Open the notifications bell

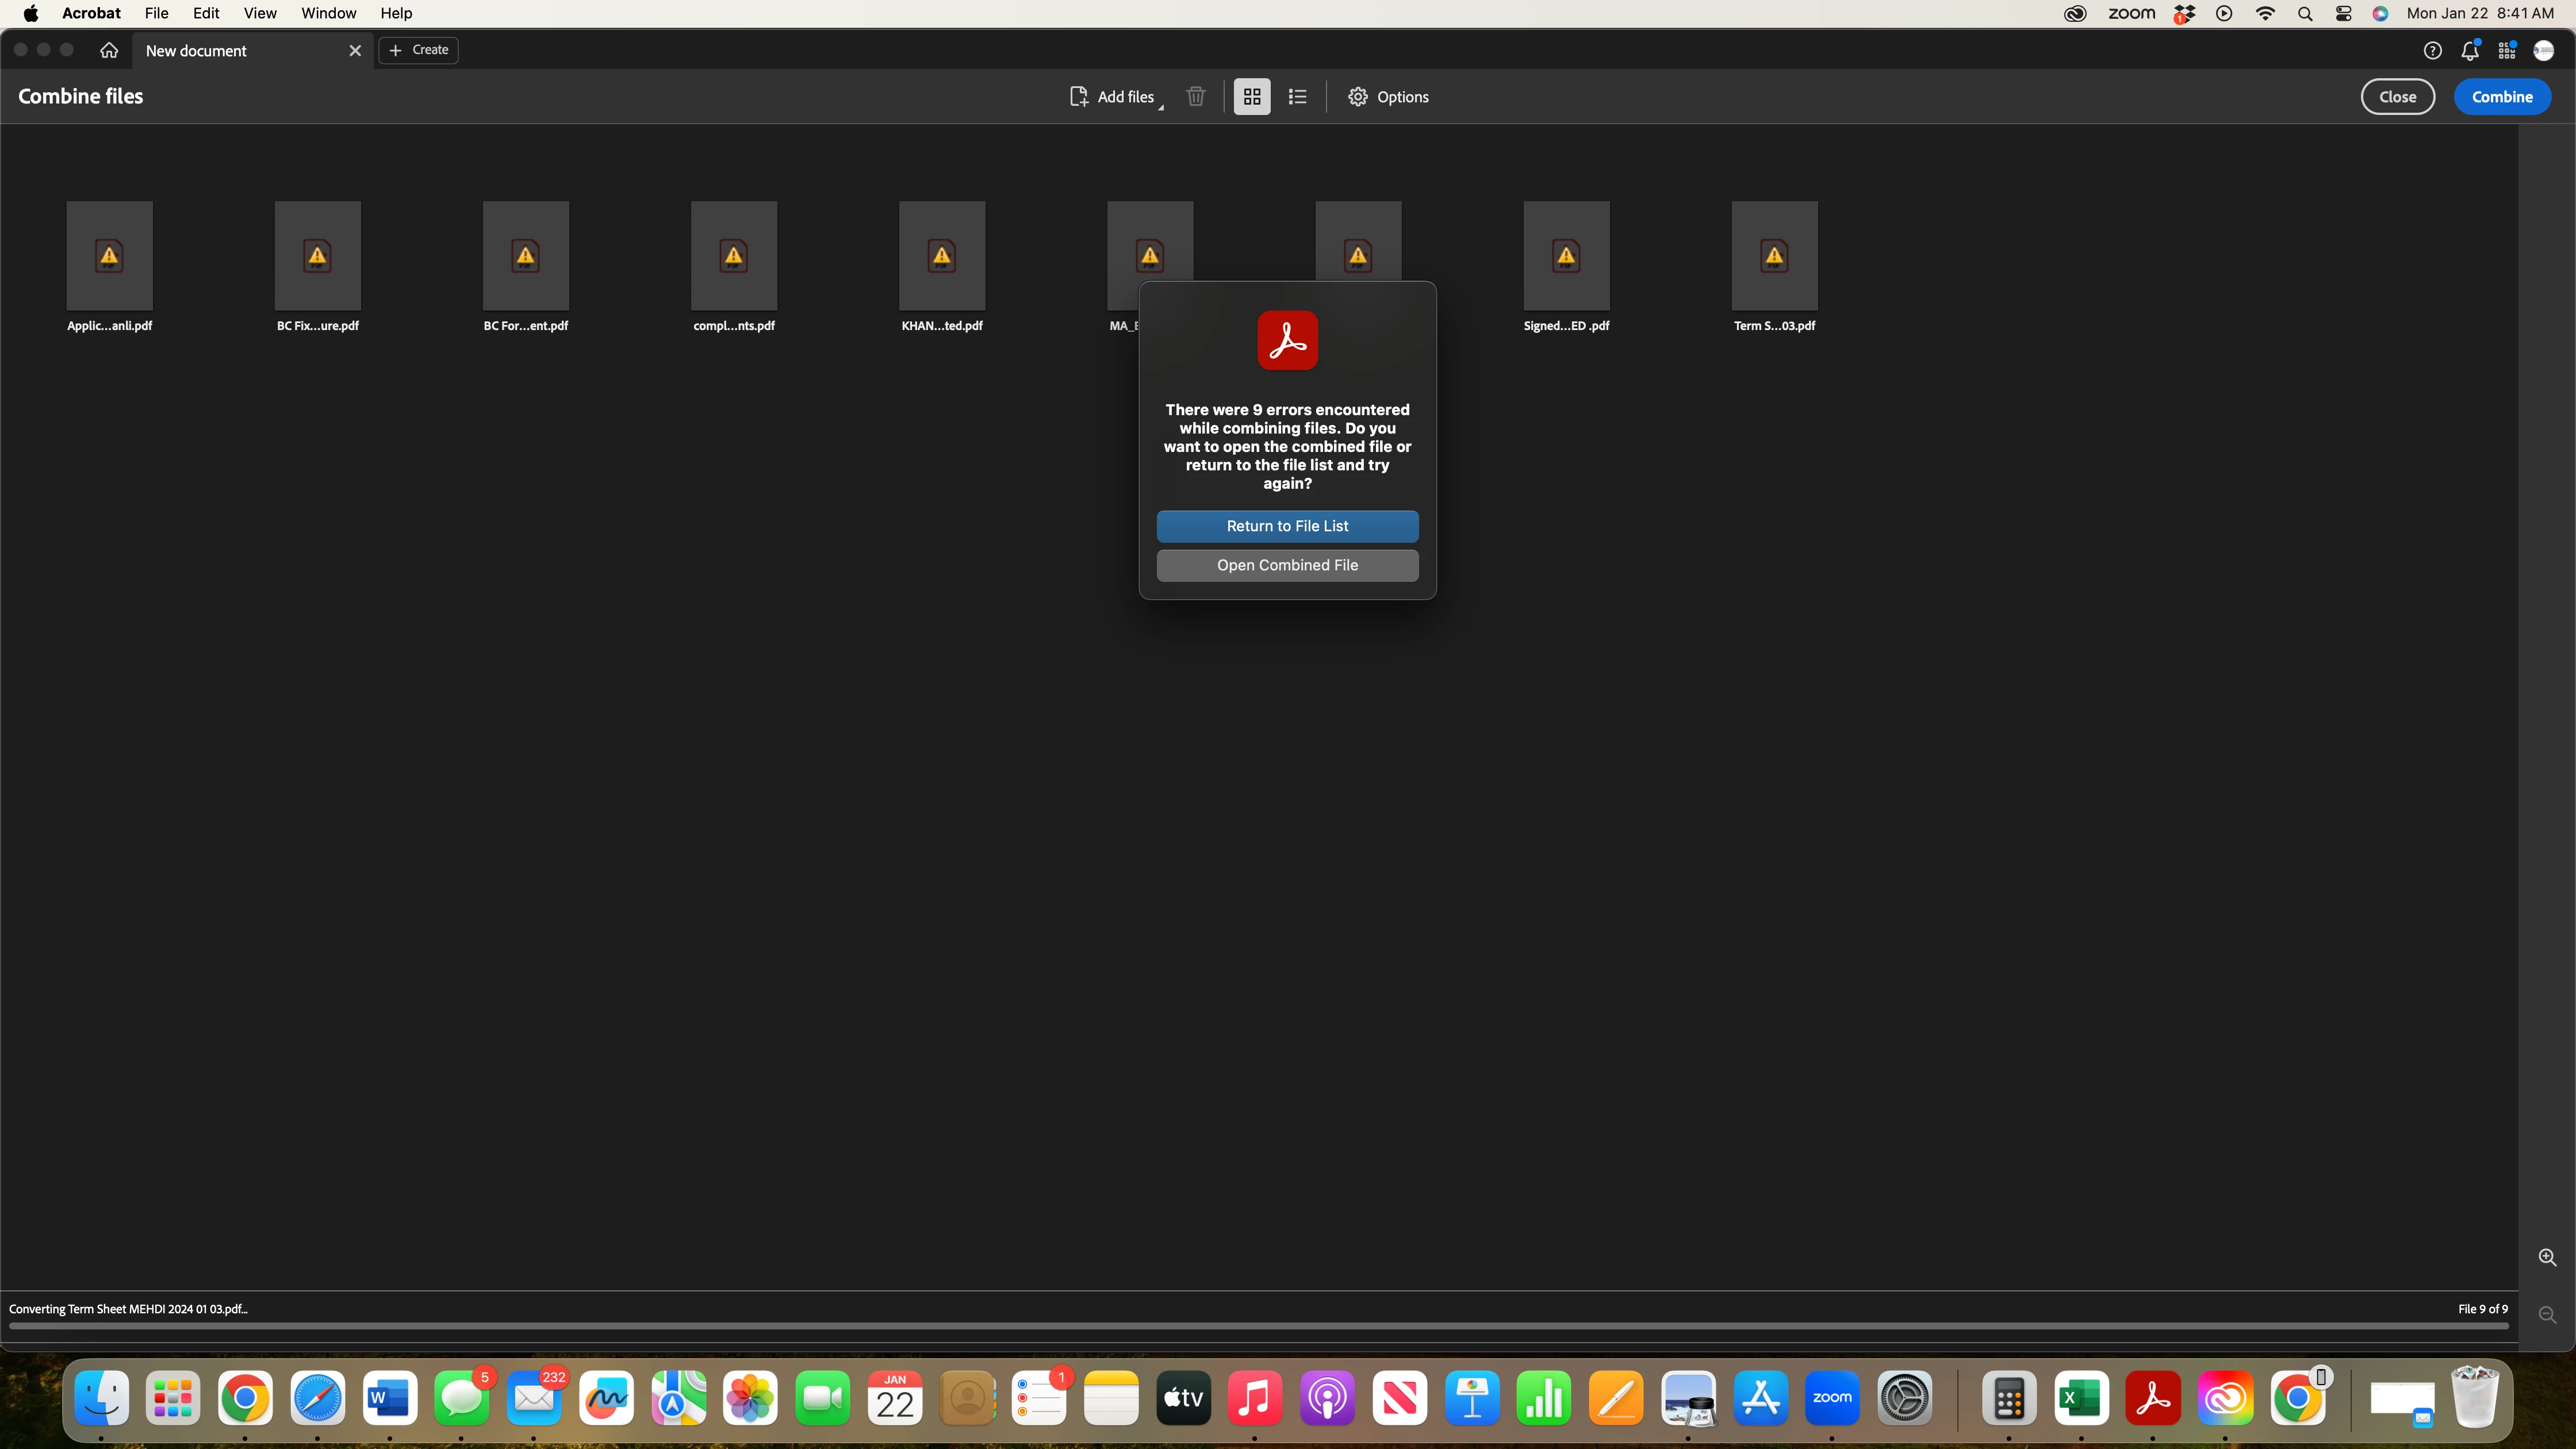(x=2470, y=50)
